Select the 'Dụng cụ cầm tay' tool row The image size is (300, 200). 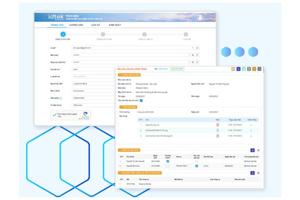(189, 184)
